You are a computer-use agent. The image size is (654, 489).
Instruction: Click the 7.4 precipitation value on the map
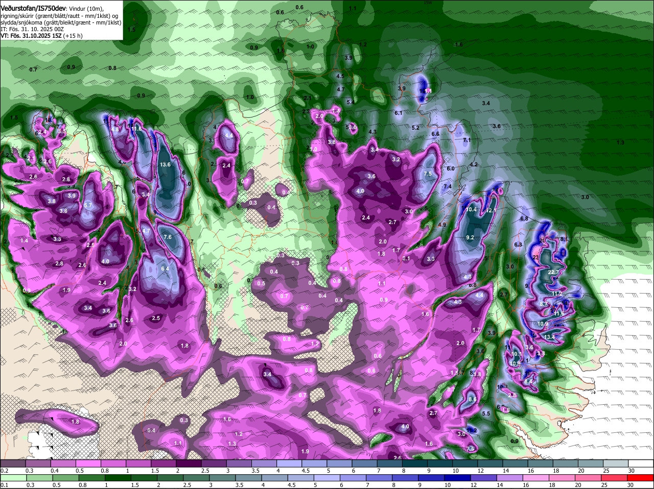tap(447, 186)
